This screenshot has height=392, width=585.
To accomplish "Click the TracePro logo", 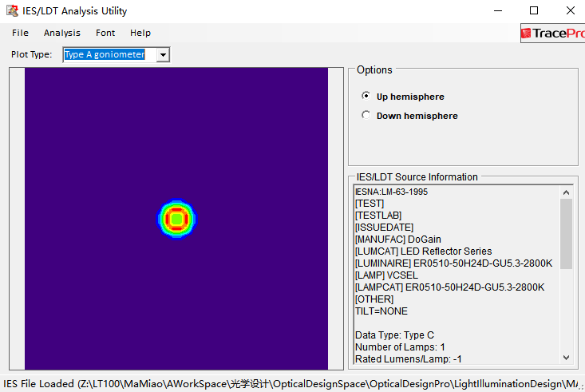I will 552,34.
